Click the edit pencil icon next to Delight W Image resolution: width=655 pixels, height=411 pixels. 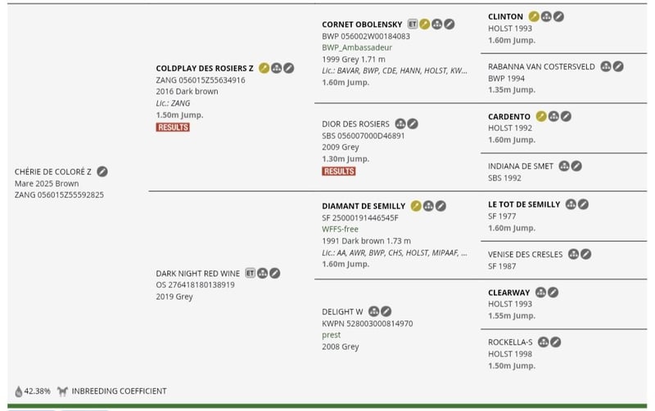tap(386, 311)
